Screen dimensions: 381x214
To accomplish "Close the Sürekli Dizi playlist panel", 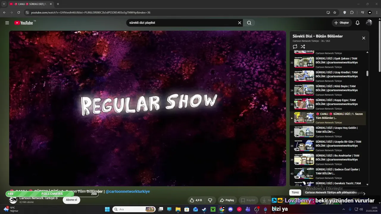I will click(x=363, y=38).
